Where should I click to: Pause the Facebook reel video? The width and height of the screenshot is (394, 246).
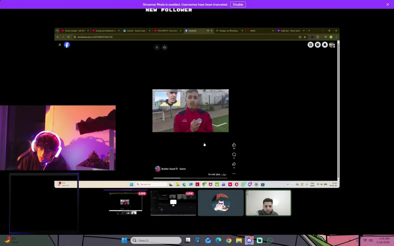point(157,47)
